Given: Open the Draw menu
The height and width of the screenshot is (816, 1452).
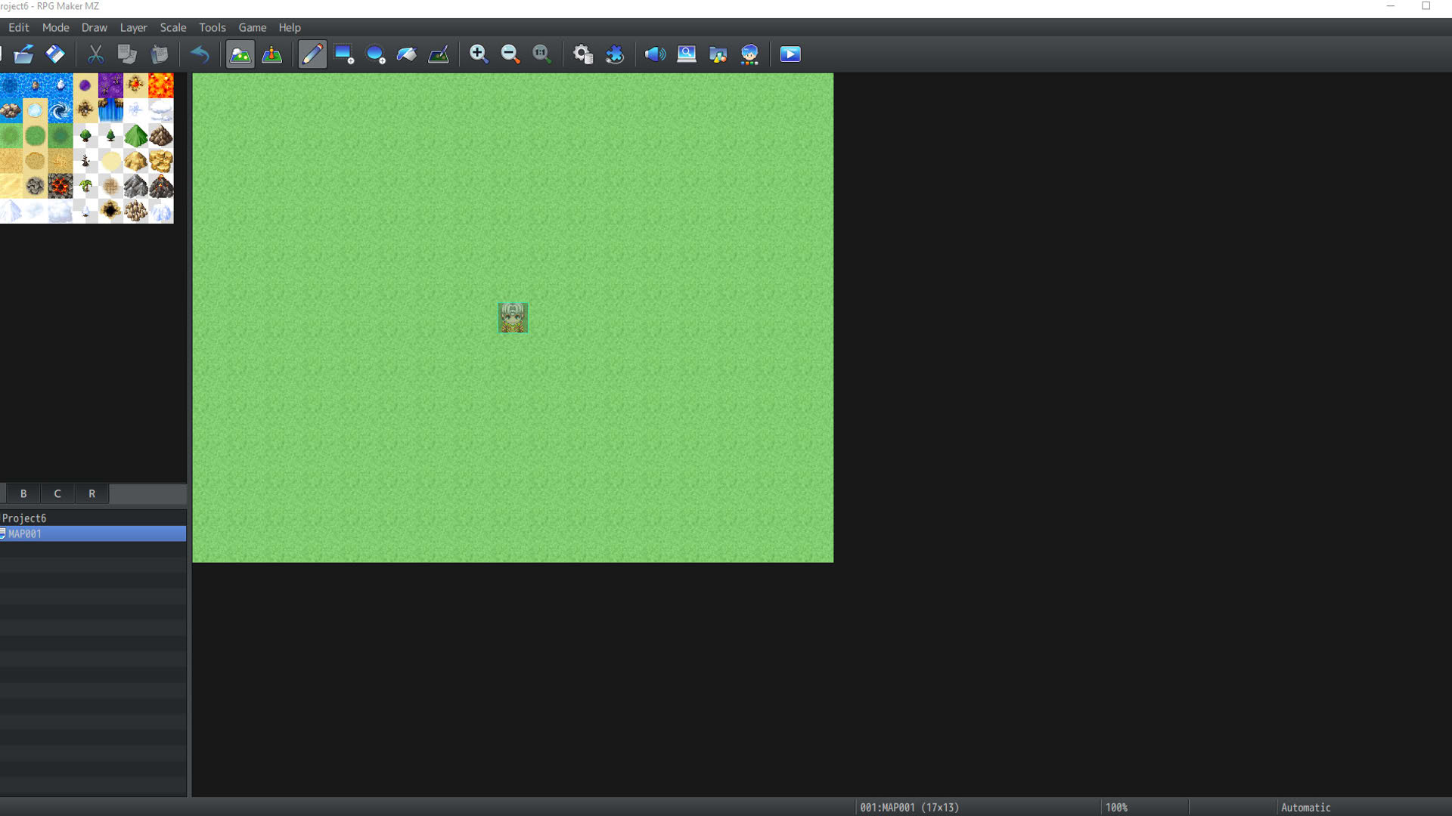Looking at the screenshot, I should pyautogui.click(x=95, y=27).
